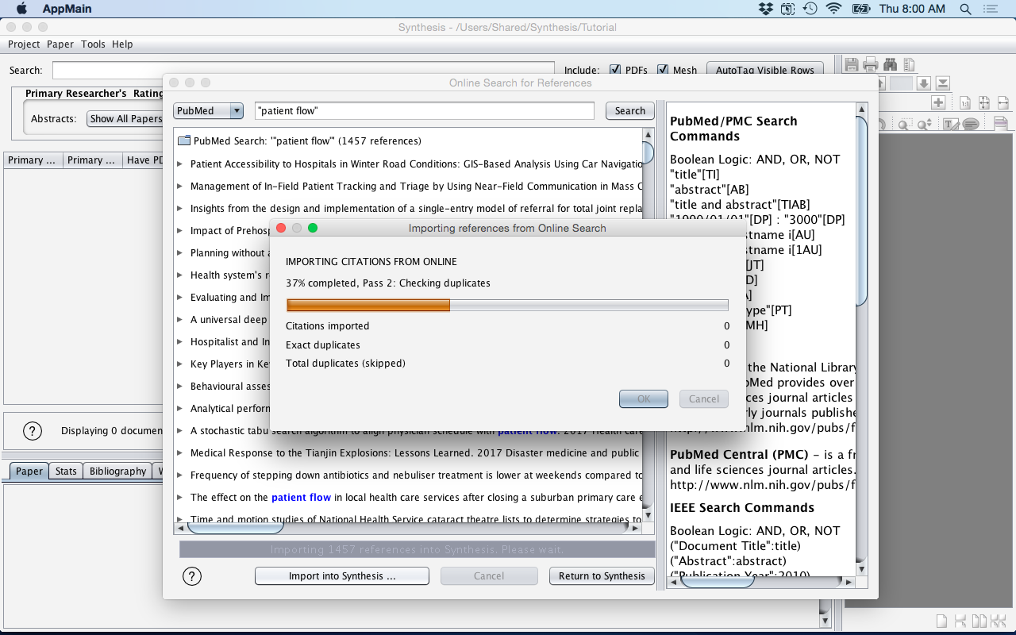Click OK in the Importing references dialog
The width and height of the screenshot is (1016, 635).
[x=644, y=399]
